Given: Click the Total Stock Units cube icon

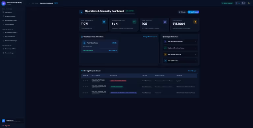Looking at the screenshot, I should [x=104, y=22].
